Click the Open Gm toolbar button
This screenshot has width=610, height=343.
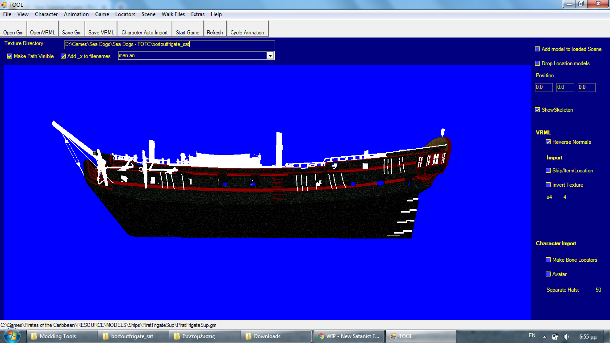tap(13, 29)
